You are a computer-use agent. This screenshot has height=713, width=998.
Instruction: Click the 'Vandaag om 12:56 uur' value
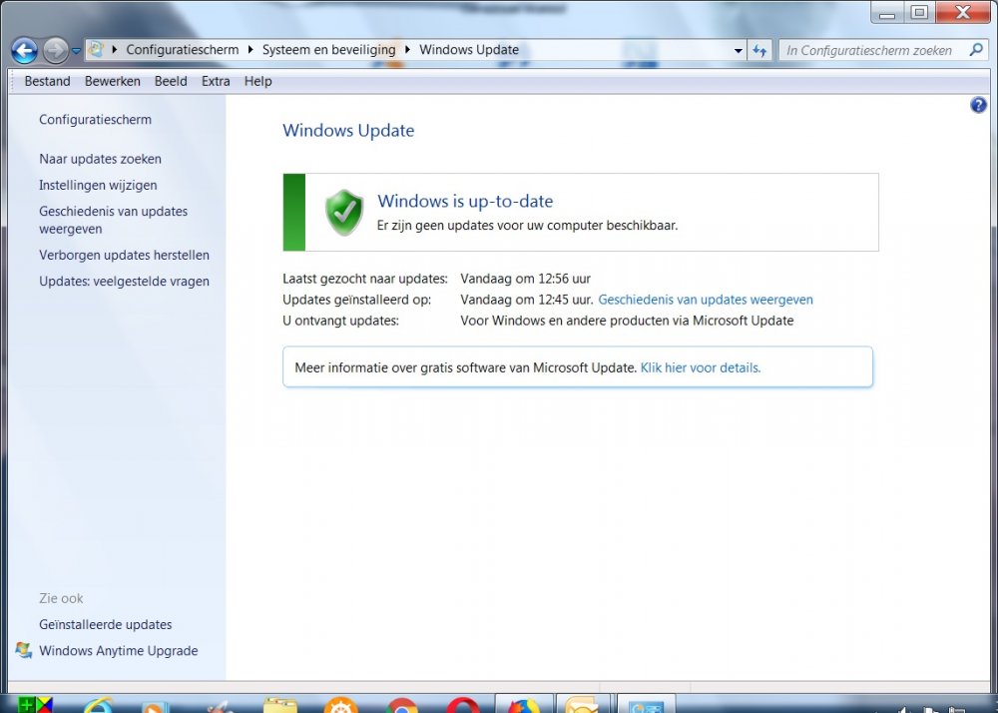(x=526, y=279)
